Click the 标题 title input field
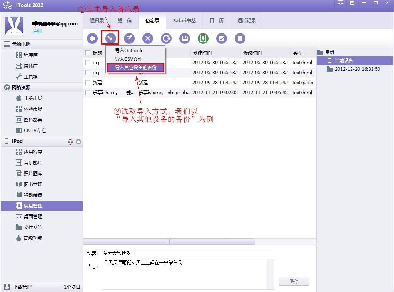The height and width of the screenshot is (292, 394). [187, 253]
